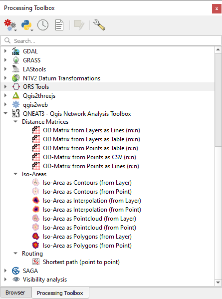Collapse the Iso-Areas subgroup
This screenshot has height=299, width=222.
15,174
